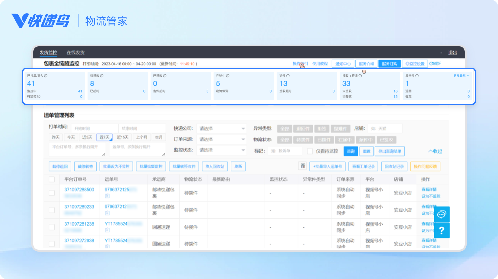498x279 pixels.
Task: Tick the 仅看待监控 checkbox
Action: (x=310, y=151)
